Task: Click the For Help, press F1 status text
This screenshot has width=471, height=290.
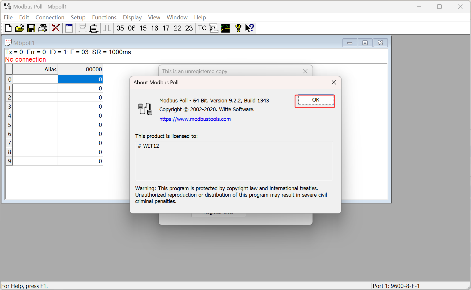Action: coord(25,286)
